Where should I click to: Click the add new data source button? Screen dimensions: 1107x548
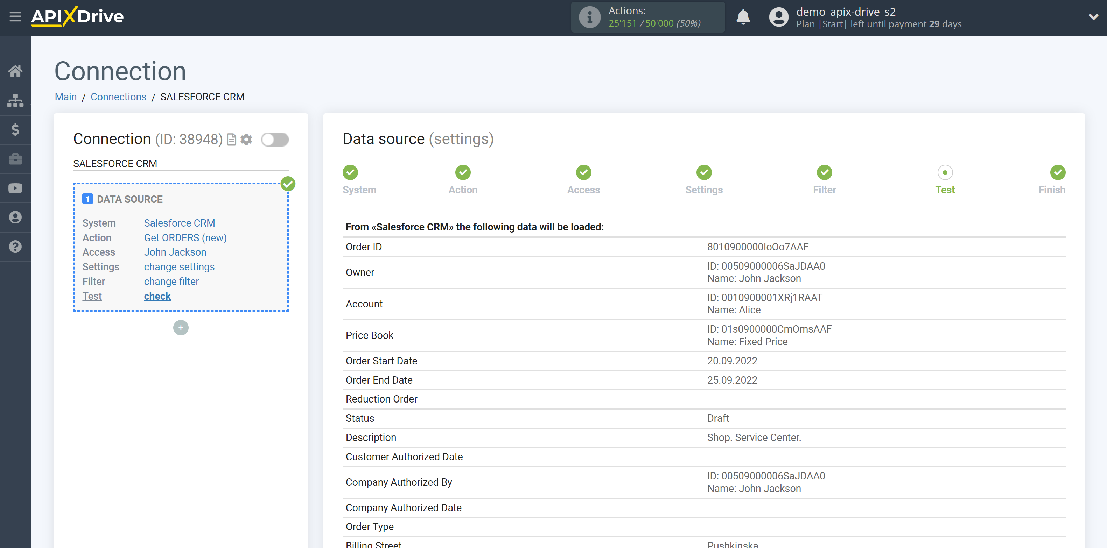click(181, 327)
